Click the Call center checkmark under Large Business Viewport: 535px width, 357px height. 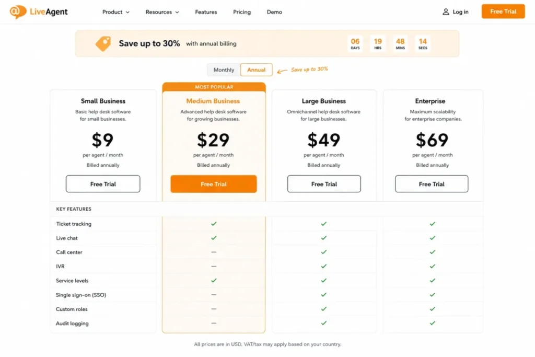324,252
